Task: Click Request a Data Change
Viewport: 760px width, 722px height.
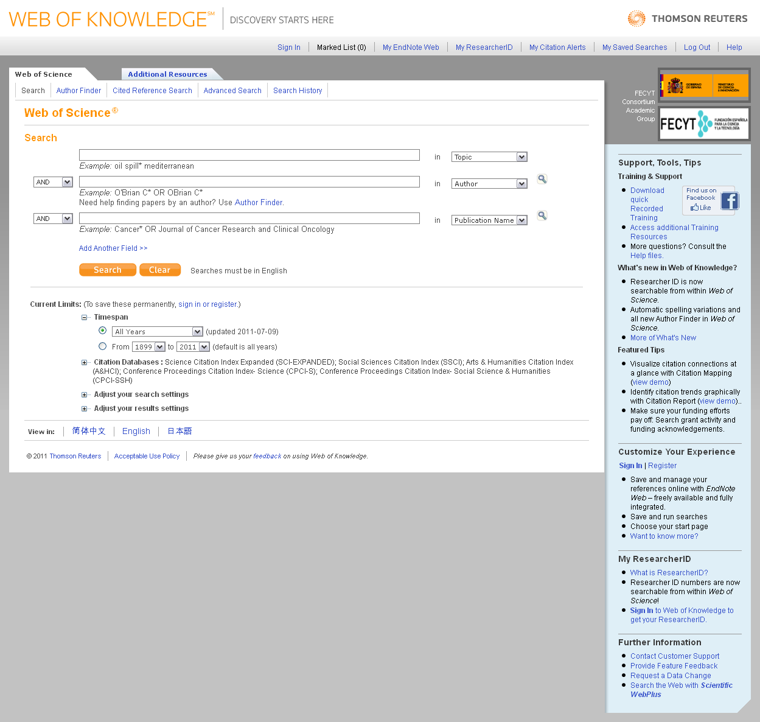Action: [x=671, y=676]
